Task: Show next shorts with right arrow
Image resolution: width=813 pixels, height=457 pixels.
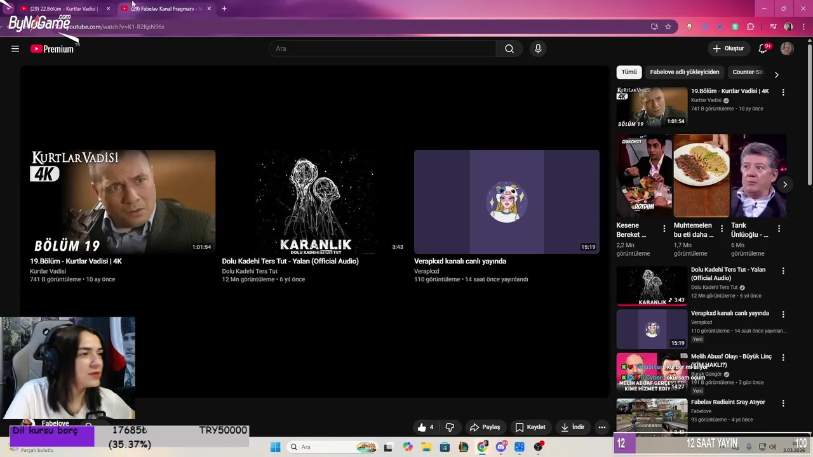Action: pos(784,185)
